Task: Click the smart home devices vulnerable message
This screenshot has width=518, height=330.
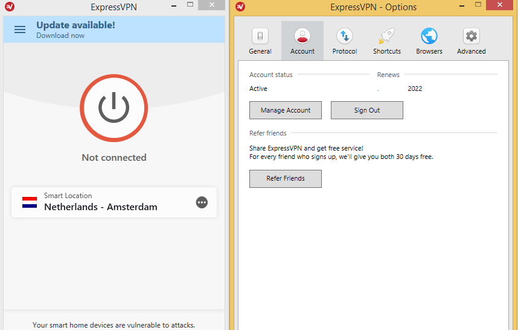Action: pyautogui.click(x=114, y=325)
